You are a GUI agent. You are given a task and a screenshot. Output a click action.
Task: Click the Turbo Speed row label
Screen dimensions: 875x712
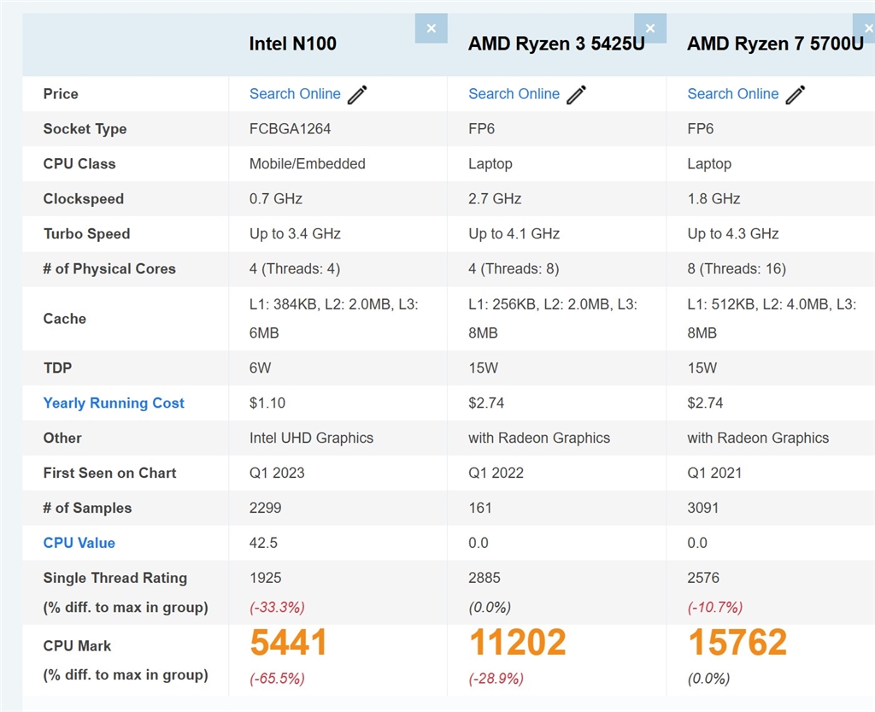point(86,234)
